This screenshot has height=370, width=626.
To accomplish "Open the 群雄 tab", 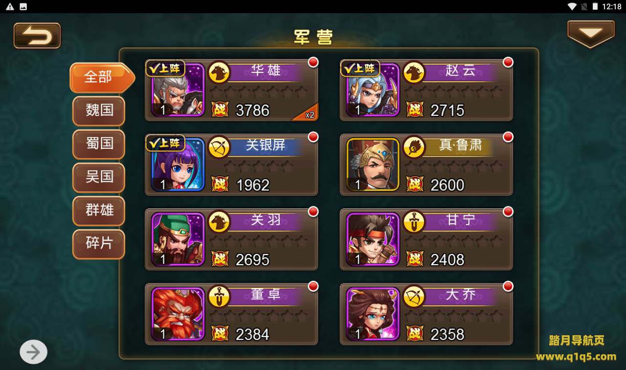I will (99, 210).
